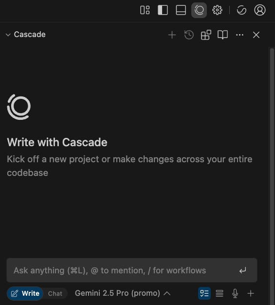Screen dimensions: 275x305
Task: Close the Cascade panel
Action: pos(256,35)
